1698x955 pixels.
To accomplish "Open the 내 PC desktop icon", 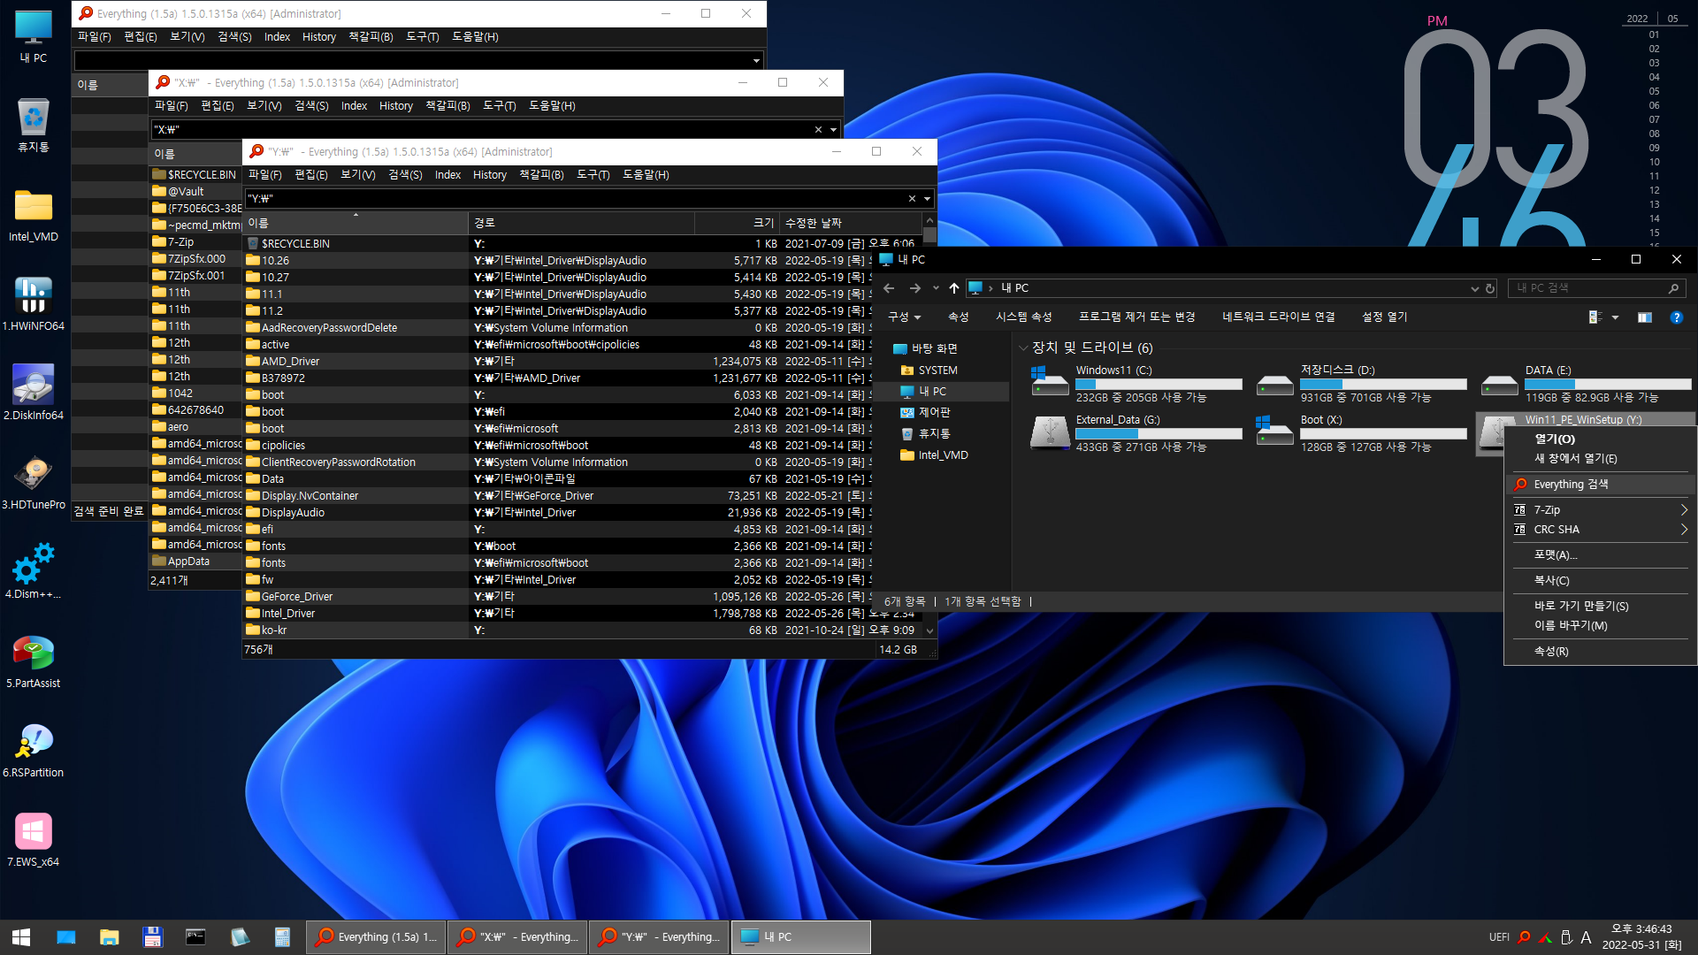I will (34, 37).
